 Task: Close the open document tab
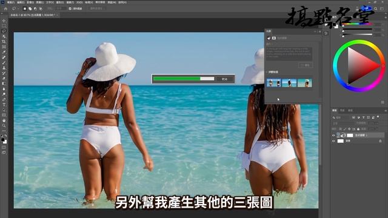[x=58, y=15]
